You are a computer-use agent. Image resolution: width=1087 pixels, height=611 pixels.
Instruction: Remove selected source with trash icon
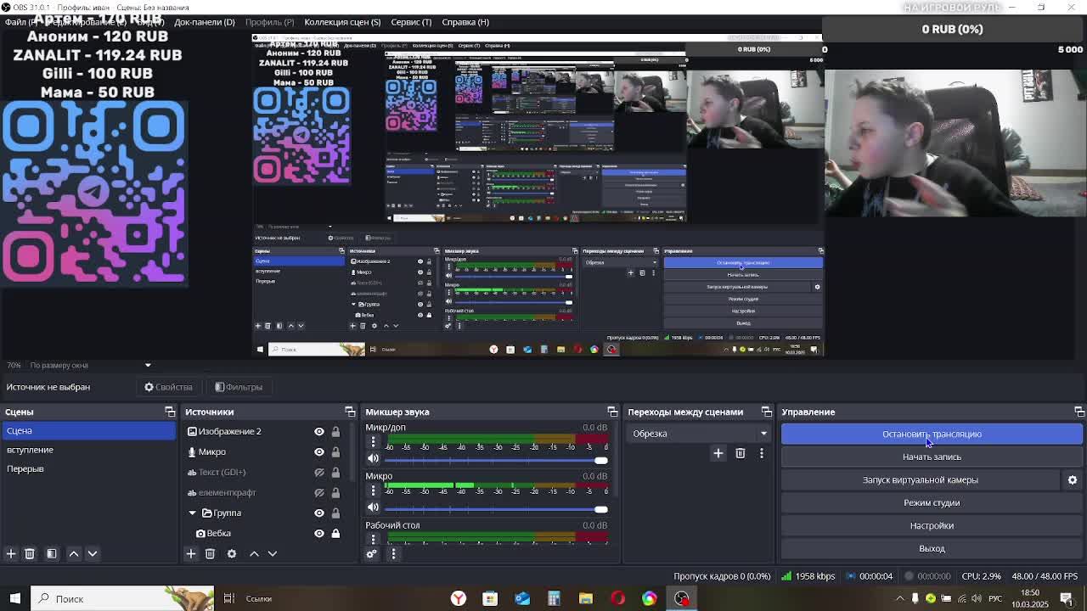(210, 553)
